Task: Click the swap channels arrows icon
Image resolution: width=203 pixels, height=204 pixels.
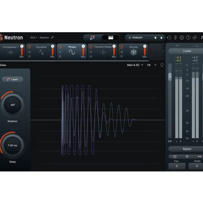Action: coord(199,156)
